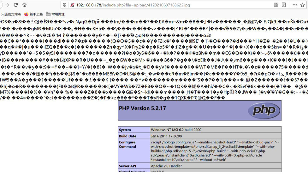Click the Configure Command row label
Screen dimensions: 308x177
point(127,145)
